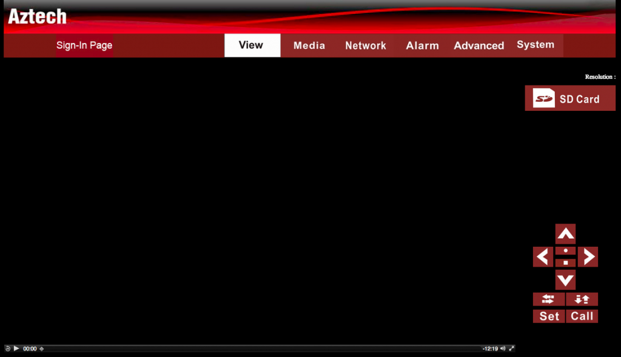Switch to the System tab
Image resolution: width=621 pixels, height=357 pixels.
coord(535,45)
